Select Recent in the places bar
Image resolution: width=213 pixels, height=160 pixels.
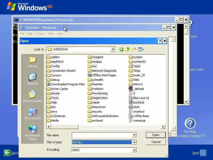pyautogui.click(x=32, y=62)
